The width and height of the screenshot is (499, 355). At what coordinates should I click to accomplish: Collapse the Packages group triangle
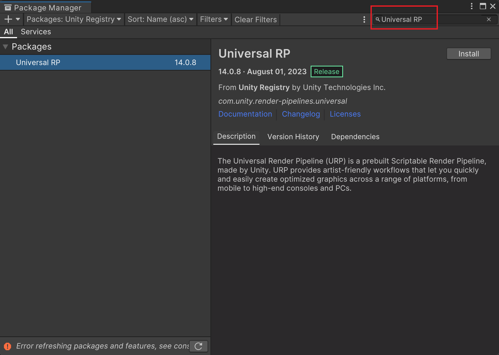(5, 47)
